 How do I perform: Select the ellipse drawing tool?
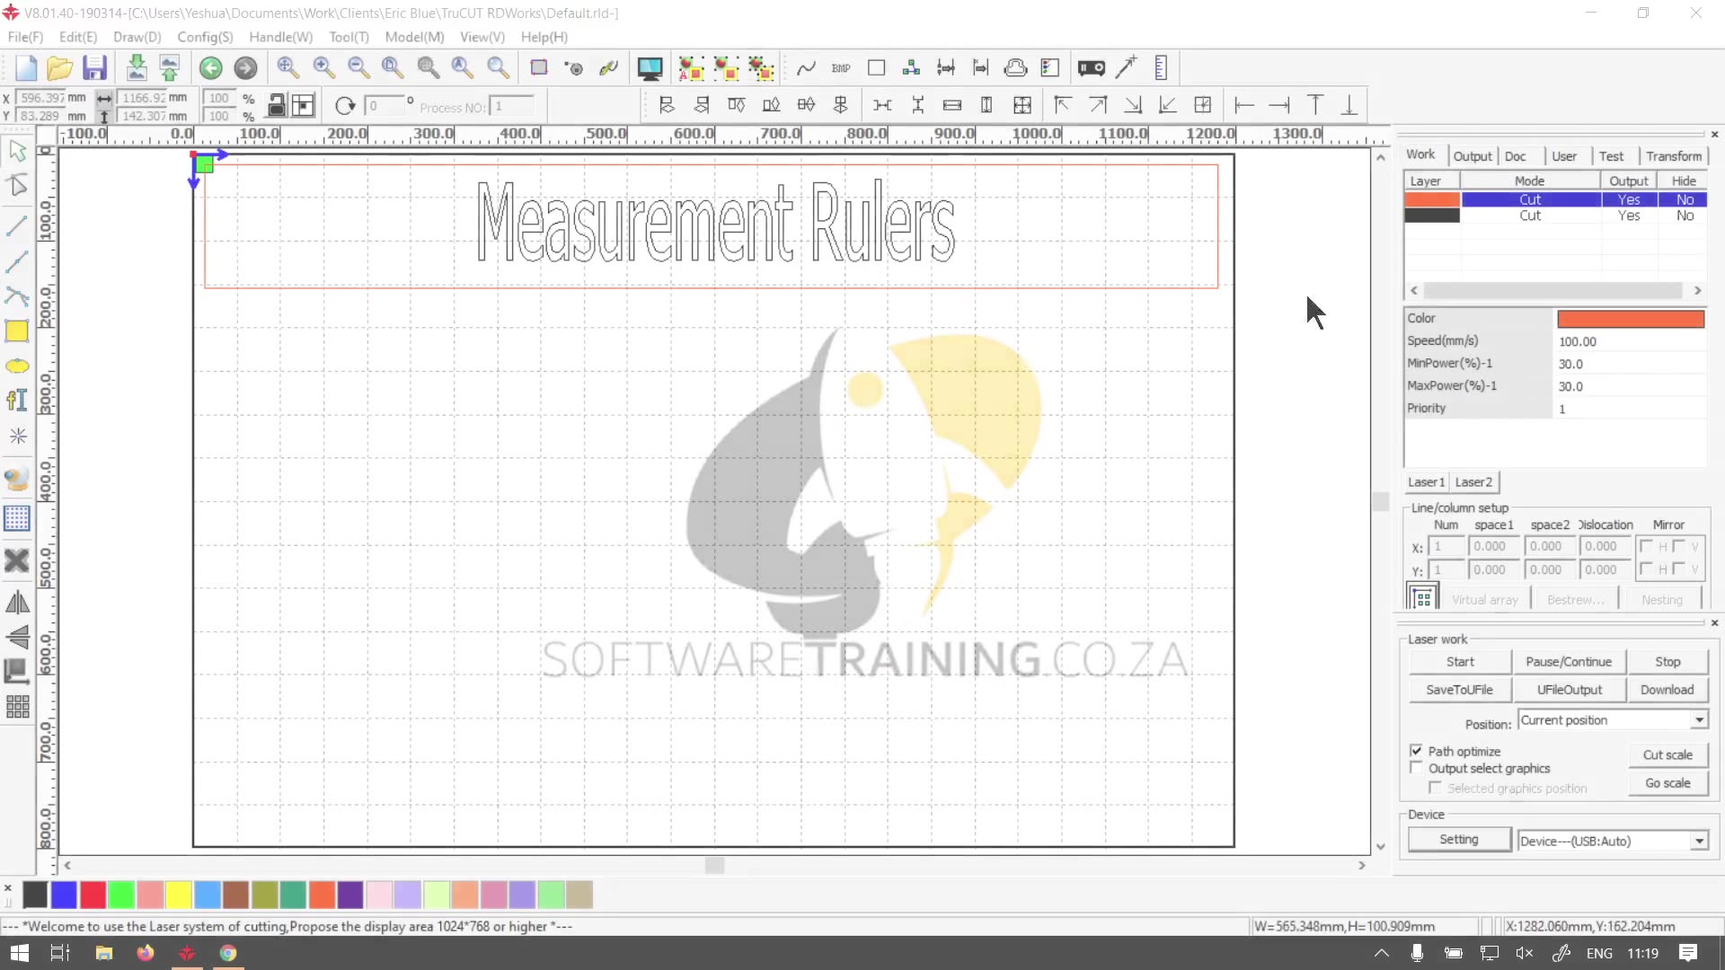17,366
